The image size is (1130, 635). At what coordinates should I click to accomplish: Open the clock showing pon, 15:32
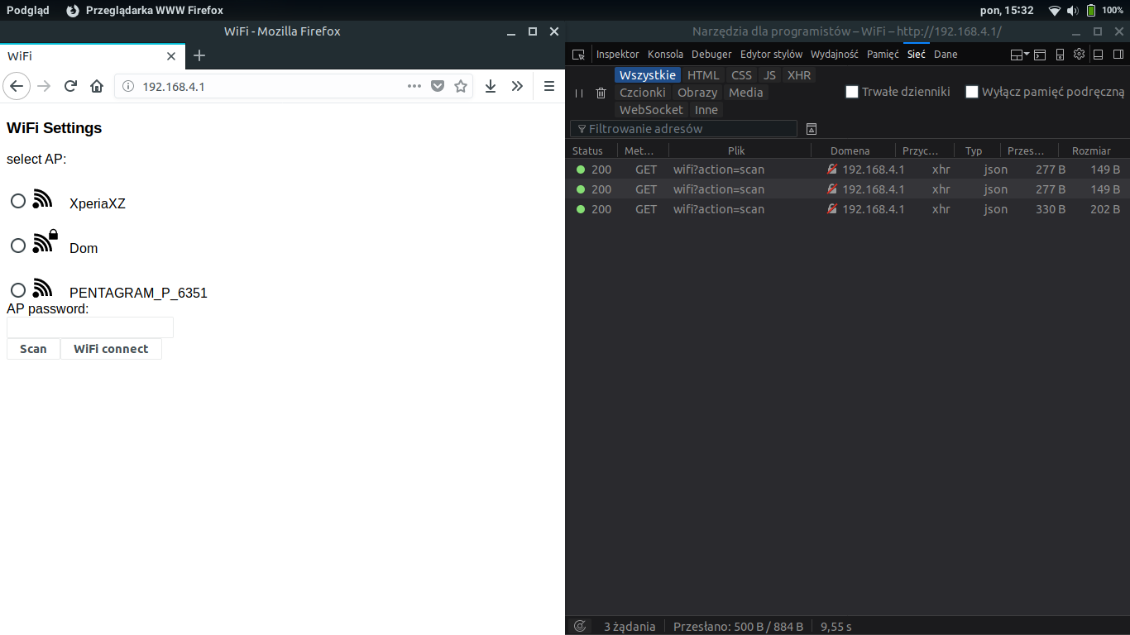(x=1007, y=11)
